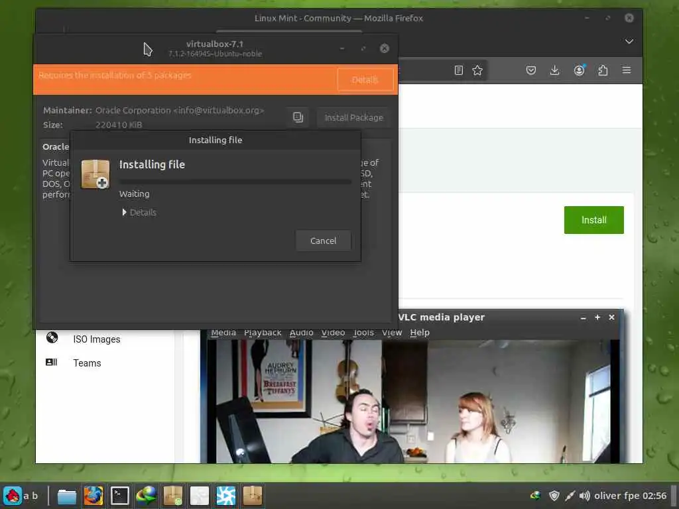Minimize the VLC media player window
This screenshot has width=679, height=509.
coord(584,317)
